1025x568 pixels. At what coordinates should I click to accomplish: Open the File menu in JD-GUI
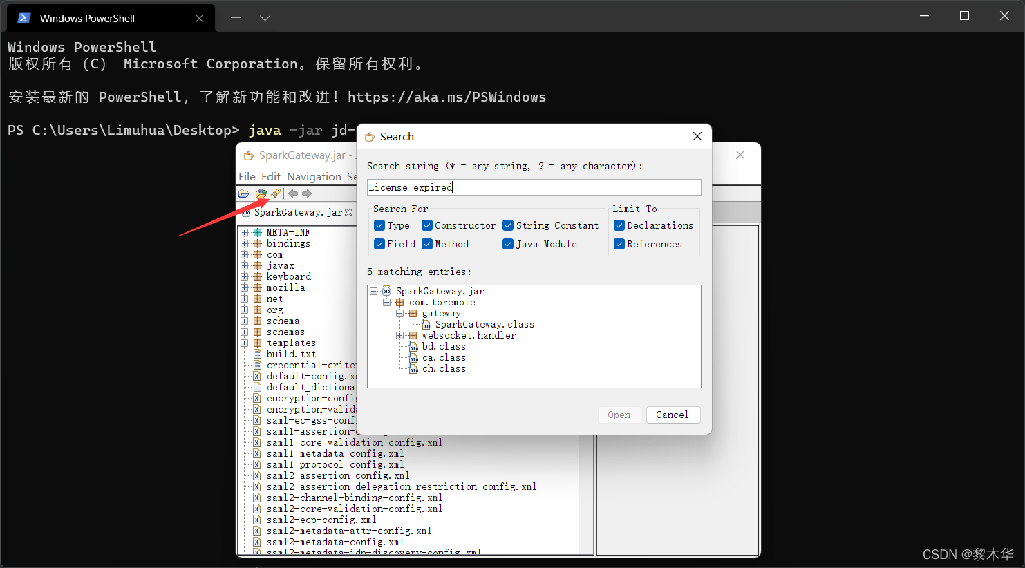pos(247,177)
